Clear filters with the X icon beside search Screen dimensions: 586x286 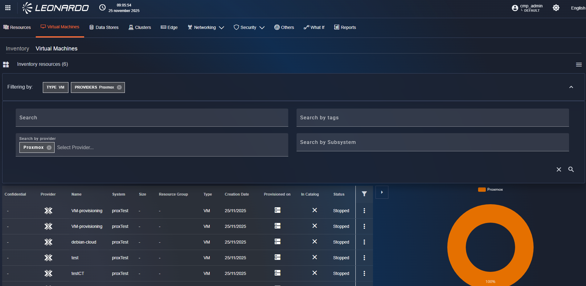[x=559, y=169]
